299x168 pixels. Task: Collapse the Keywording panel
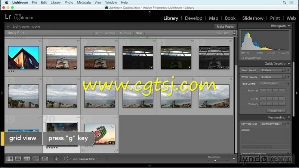click(x=289, y=117)
